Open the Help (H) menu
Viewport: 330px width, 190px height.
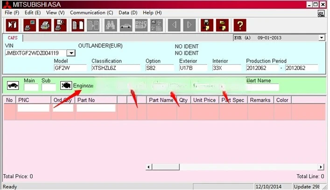tap(152, 13)
